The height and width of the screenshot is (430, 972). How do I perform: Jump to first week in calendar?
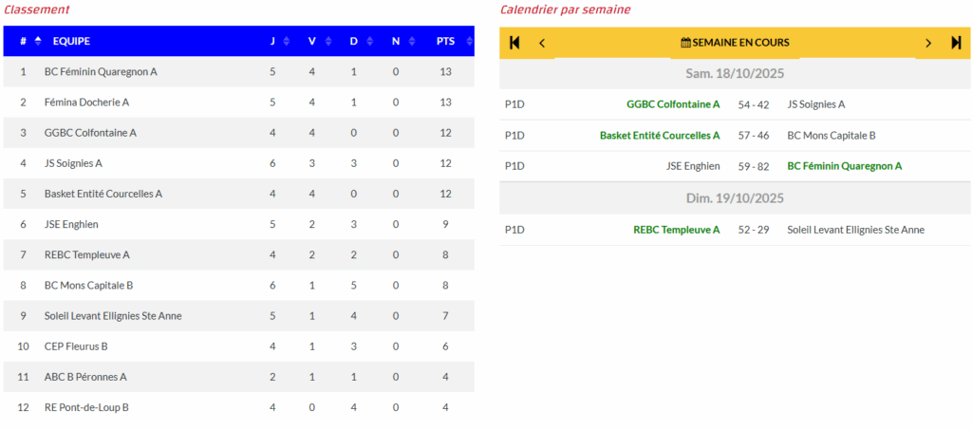point(514,43)
